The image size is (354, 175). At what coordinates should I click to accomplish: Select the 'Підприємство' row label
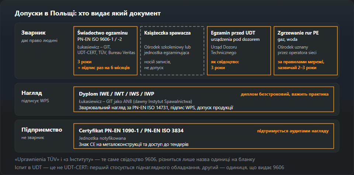tap(42, 130)
